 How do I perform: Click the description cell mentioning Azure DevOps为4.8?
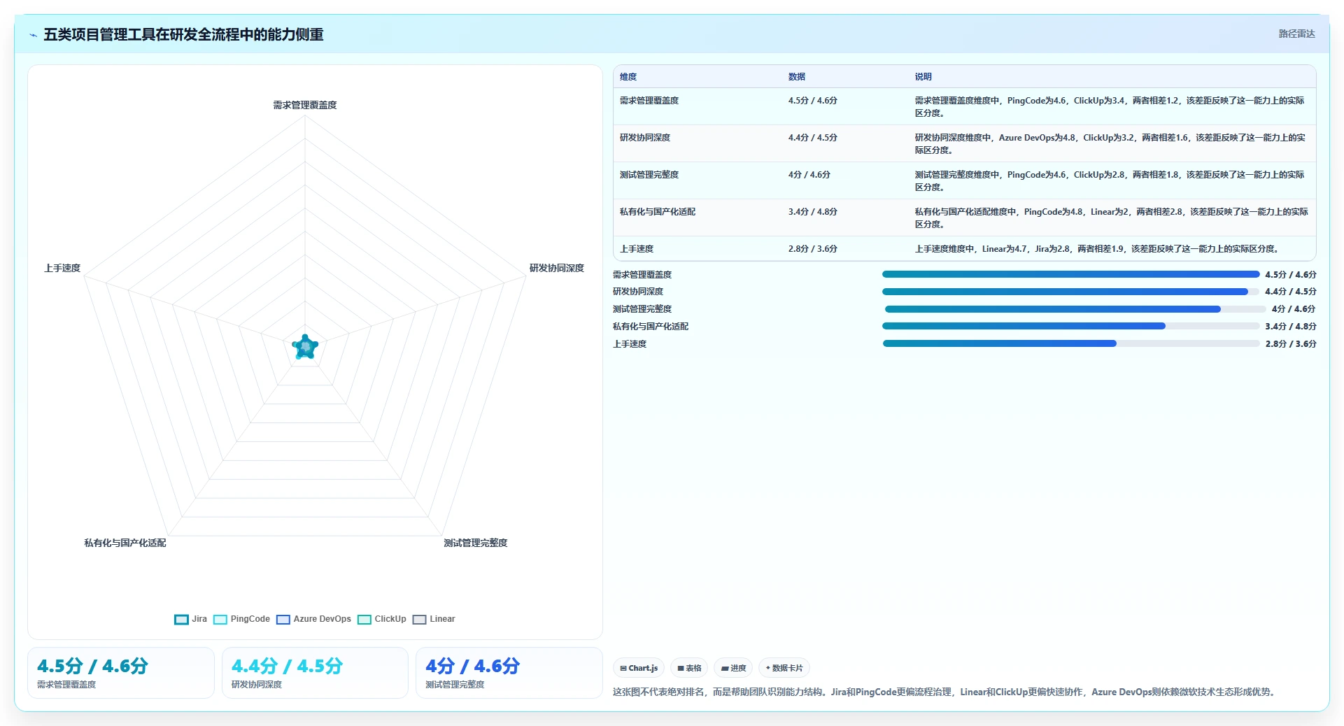point(1111,144)
